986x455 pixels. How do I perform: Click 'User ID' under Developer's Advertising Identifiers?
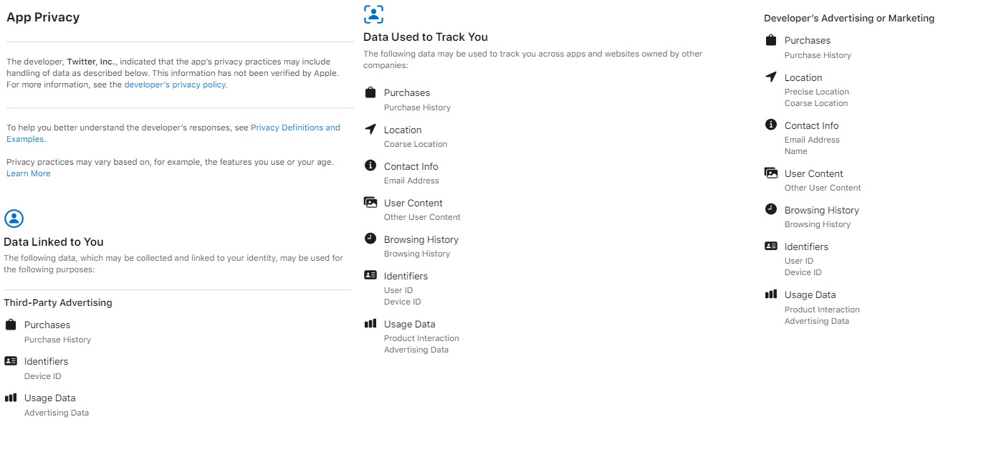[x=799, y=261]
